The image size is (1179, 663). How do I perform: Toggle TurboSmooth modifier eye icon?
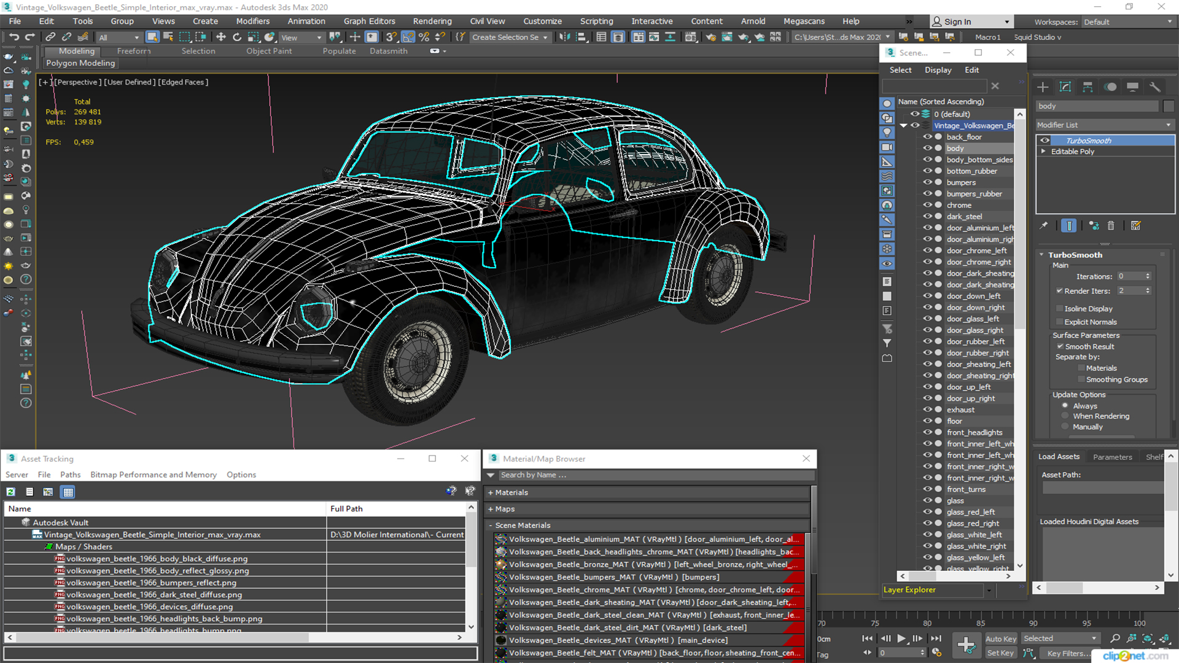[x=1045, y=141]
